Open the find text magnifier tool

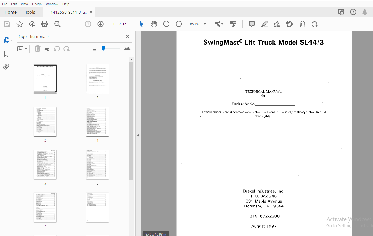[x=57, y=24]
